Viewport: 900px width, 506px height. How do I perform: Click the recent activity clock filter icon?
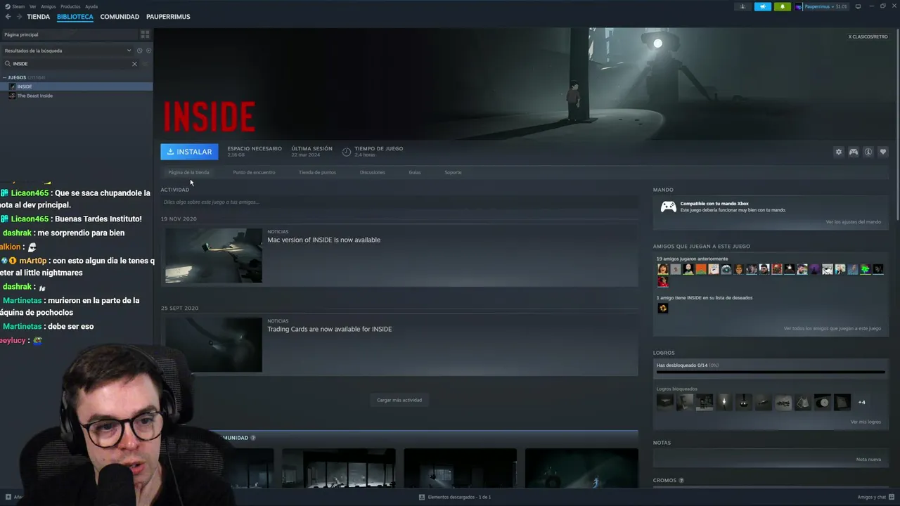[x=139, y=51]
